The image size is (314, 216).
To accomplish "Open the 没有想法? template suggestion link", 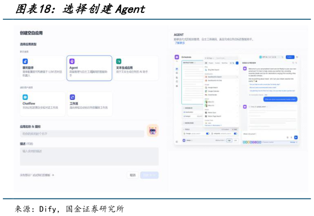I will [37, 175].
